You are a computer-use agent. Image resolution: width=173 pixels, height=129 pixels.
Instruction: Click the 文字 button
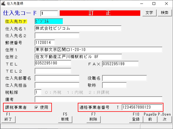(149, 13)
